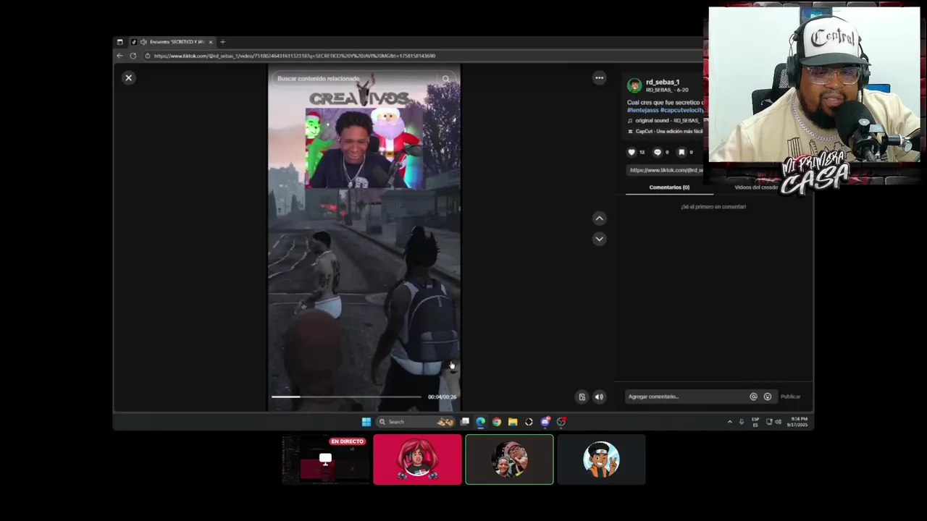
Task: Open a new browser tab with plus
Action: pyautogui.click(x=222, y=42)
